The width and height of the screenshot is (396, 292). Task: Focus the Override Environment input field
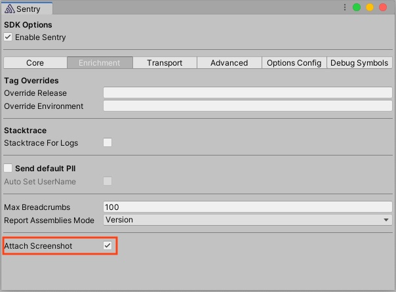click(247, 106)
